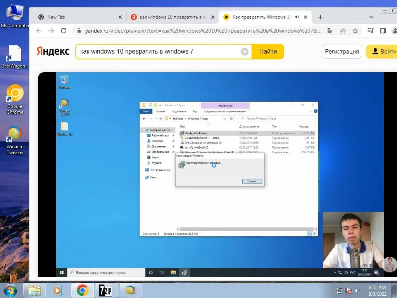This screenshot has width=397, height=298.
Task: Launch Google Chrome desktop shortcut
Action: click(x=15, y=99)
